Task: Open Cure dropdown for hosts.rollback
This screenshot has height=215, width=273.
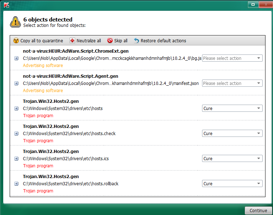Action: point(232,183)
